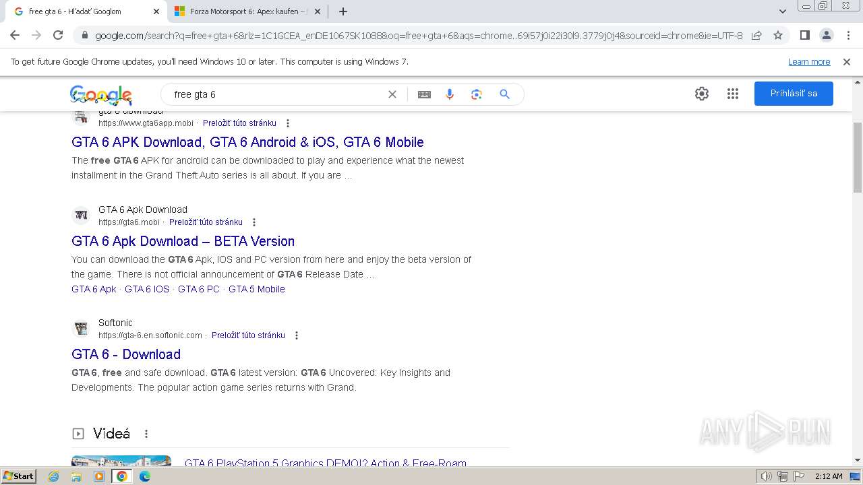Go back to the previous page
Viewport: 863px width, 485px height.
click(x=15, y=35)
